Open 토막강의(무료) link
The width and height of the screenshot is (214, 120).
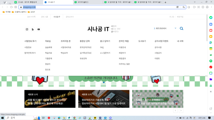click(x=86, y=47)
